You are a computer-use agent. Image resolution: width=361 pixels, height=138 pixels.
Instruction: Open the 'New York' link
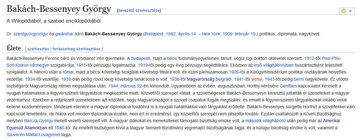click(212, 33)
